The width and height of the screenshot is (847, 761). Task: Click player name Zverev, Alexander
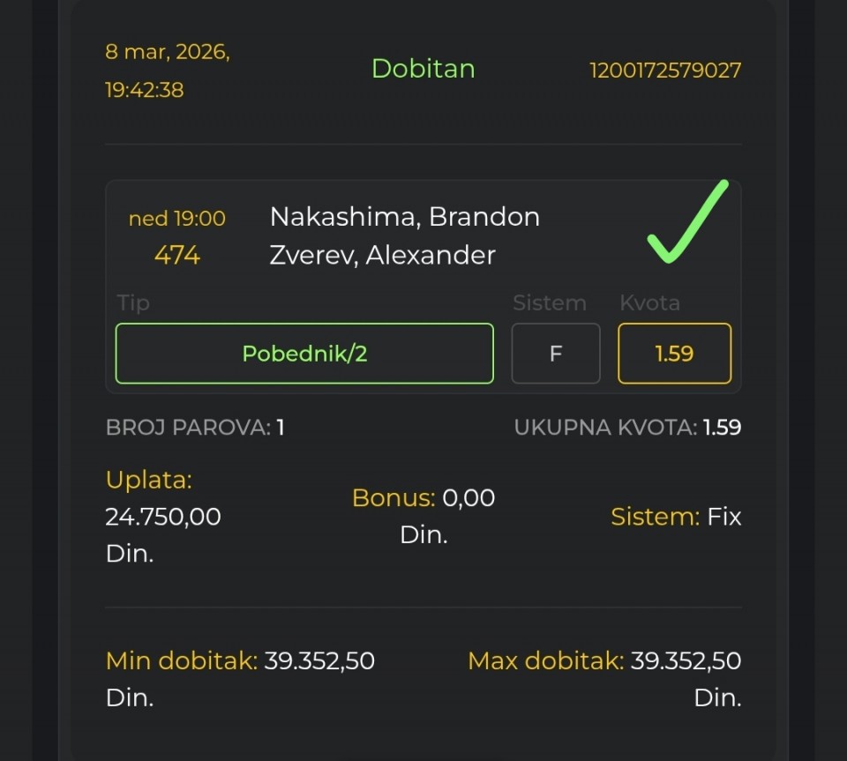tap(382, 256)
